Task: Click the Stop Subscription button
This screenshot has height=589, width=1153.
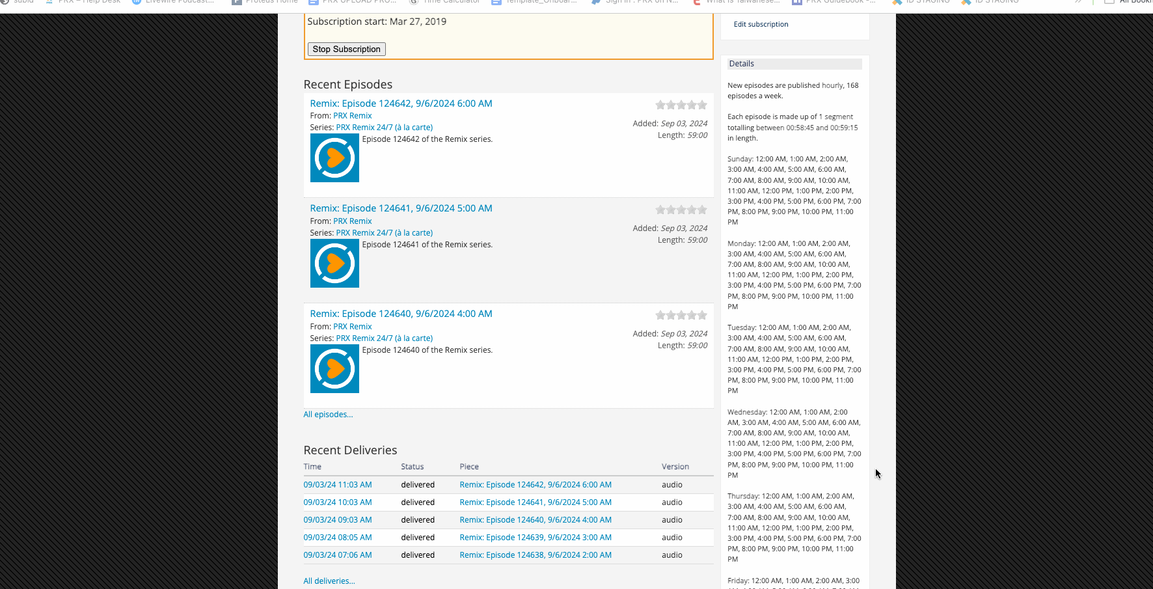Action: 346,49
